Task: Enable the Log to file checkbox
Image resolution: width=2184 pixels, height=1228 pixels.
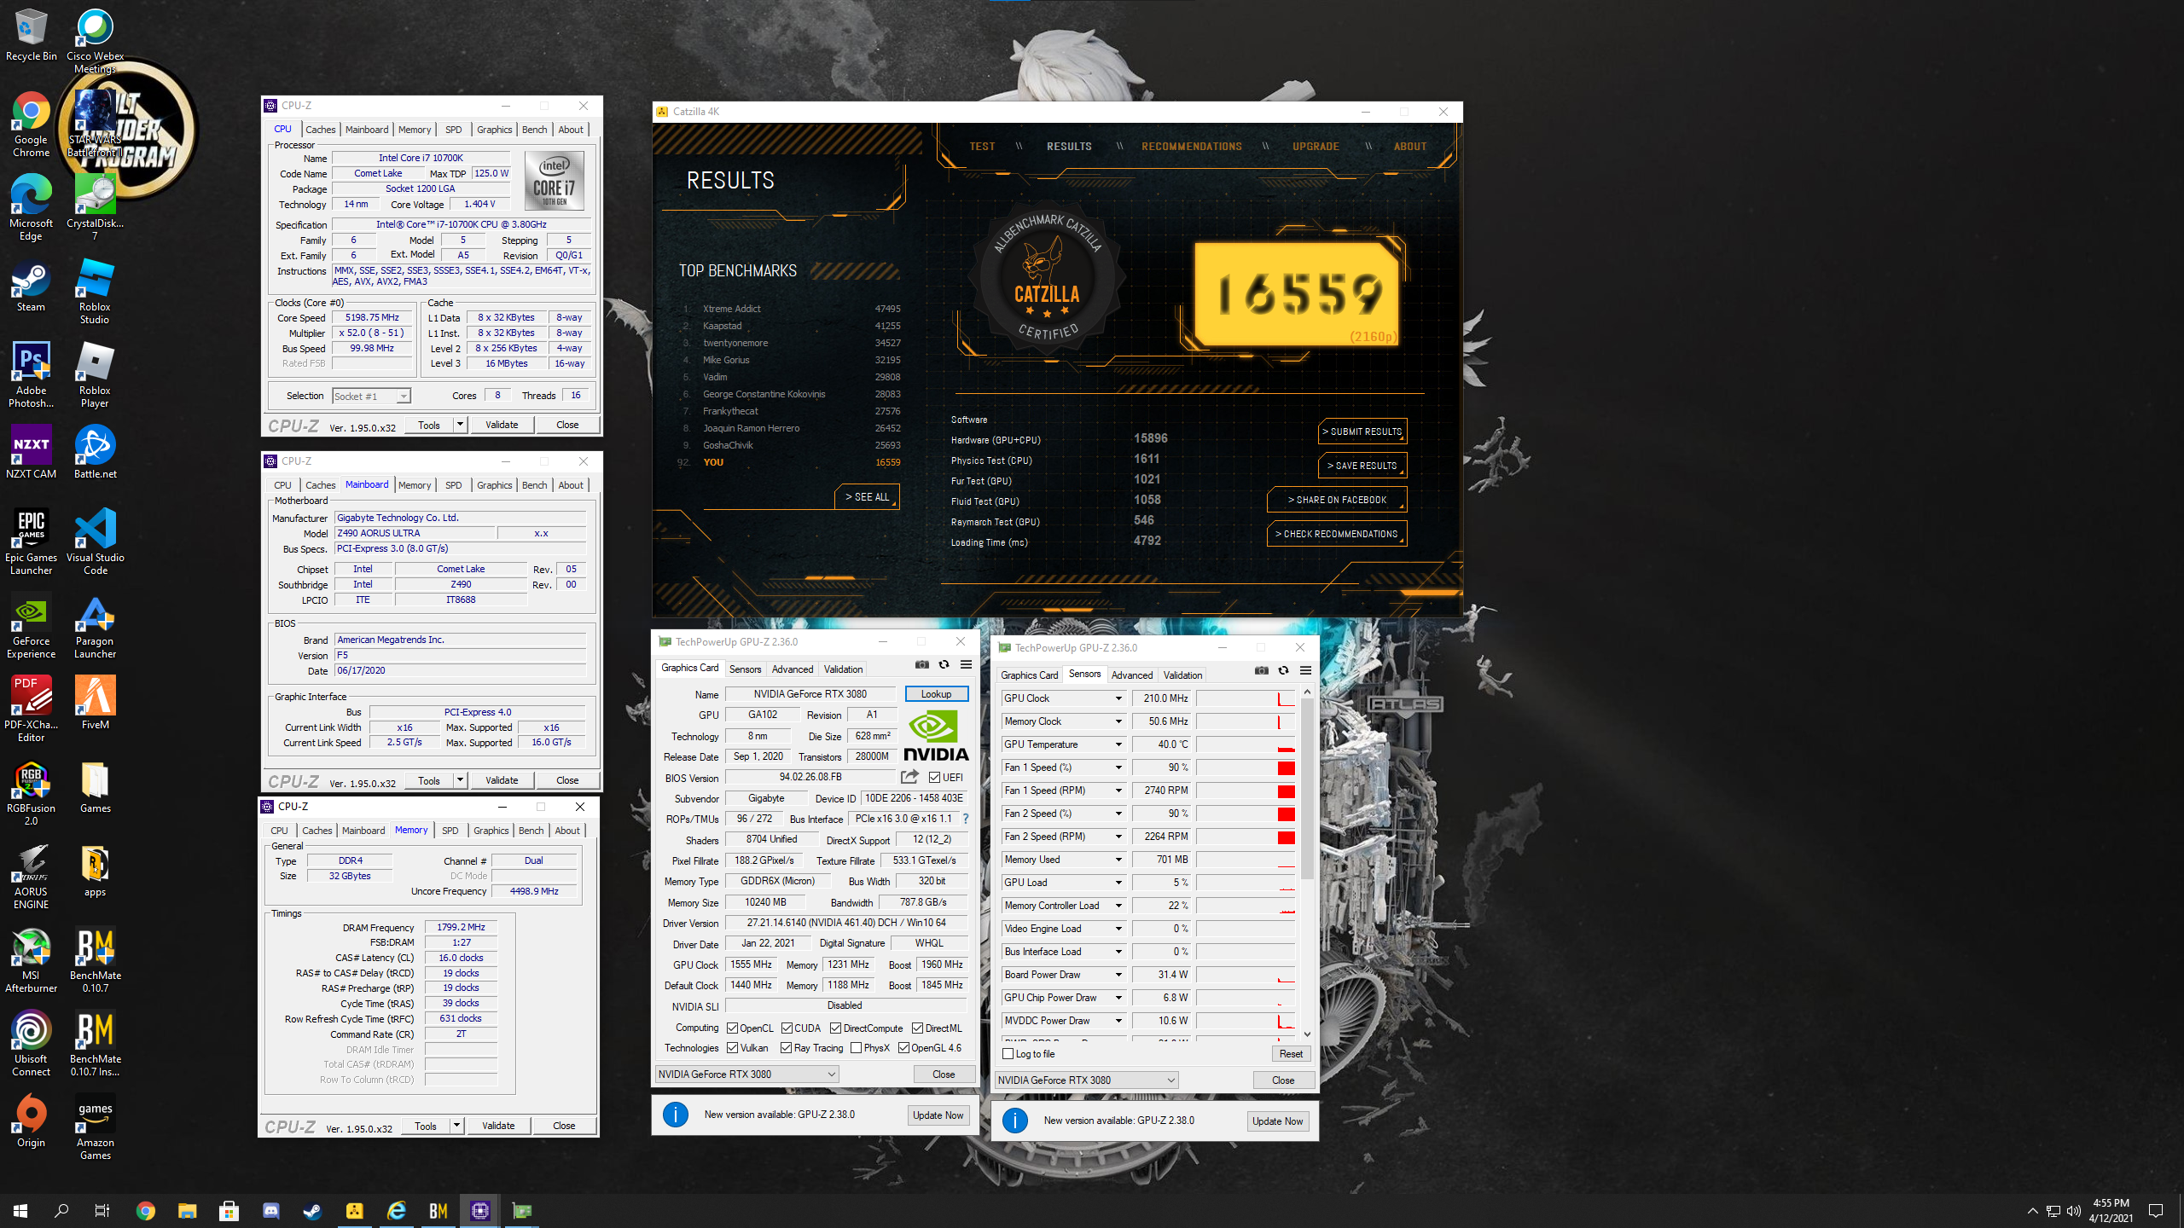Action: point(1008,1053)
